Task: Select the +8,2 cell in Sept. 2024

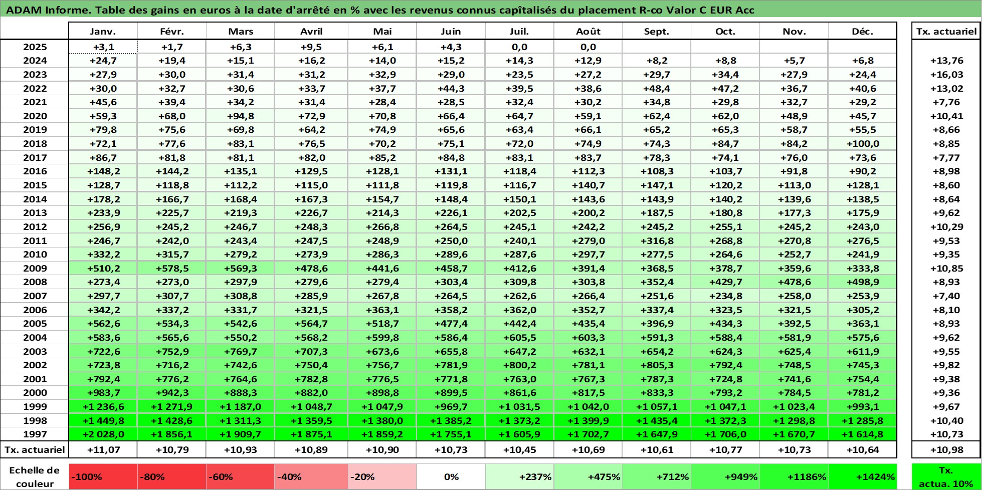Action: 657,61
